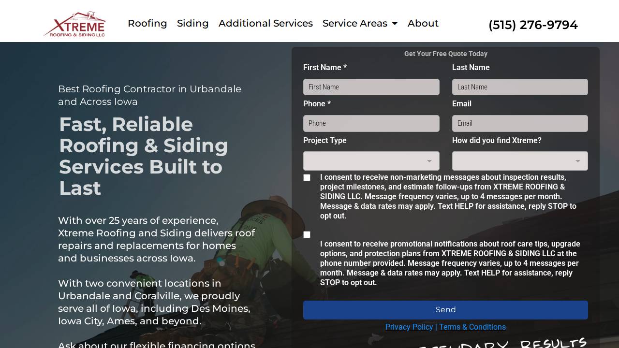Click the About navigation item
This screenshot has width=619, height=348.
(423, 23)
